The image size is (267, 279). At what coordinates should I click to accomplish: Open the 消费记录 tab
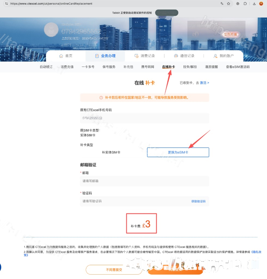[145, 56]
